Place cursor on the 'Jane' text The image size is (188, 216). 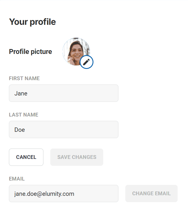point(21,93)
